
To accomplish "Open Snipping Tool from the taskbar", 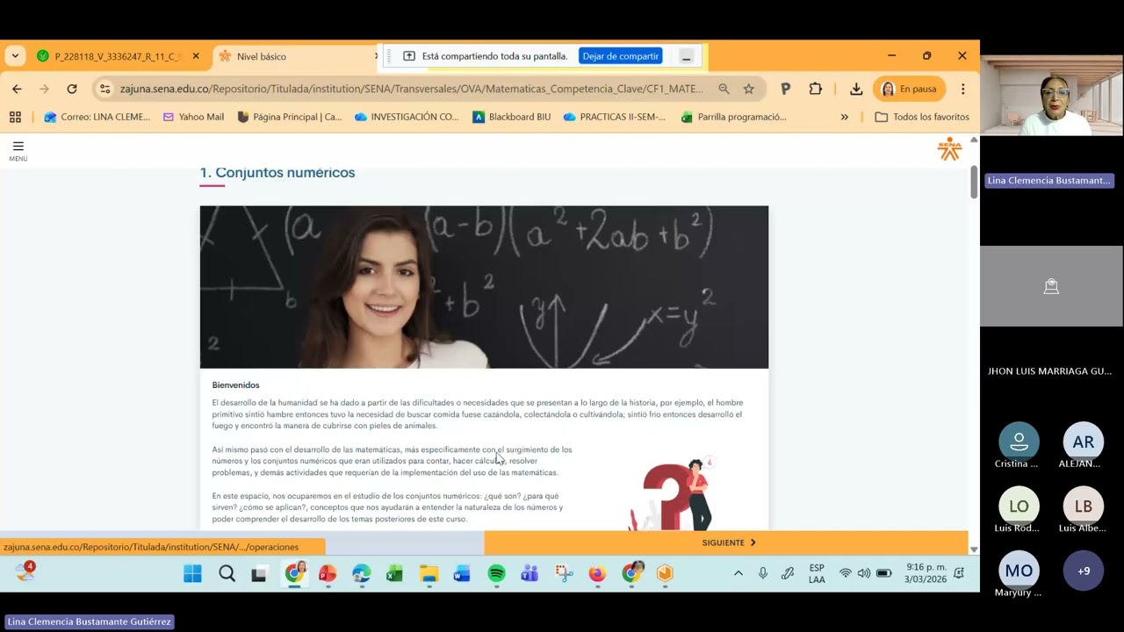I will pos(564,574).
